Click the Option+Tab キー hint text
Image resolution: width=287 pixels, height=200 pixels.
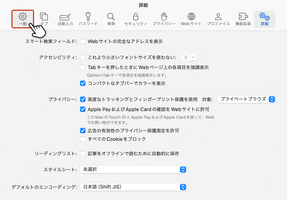pyautogui.click(x=127, y=75)
